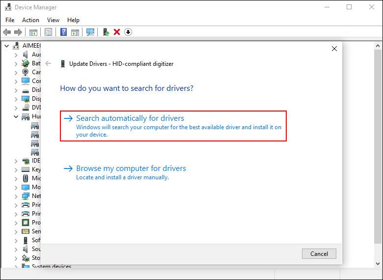This screenshot has width=383, height=280.
Task: Open the File menu
Action: tap(10, 20)
